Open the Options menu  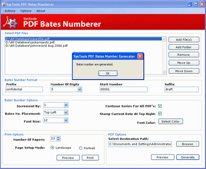coord(26,11)
